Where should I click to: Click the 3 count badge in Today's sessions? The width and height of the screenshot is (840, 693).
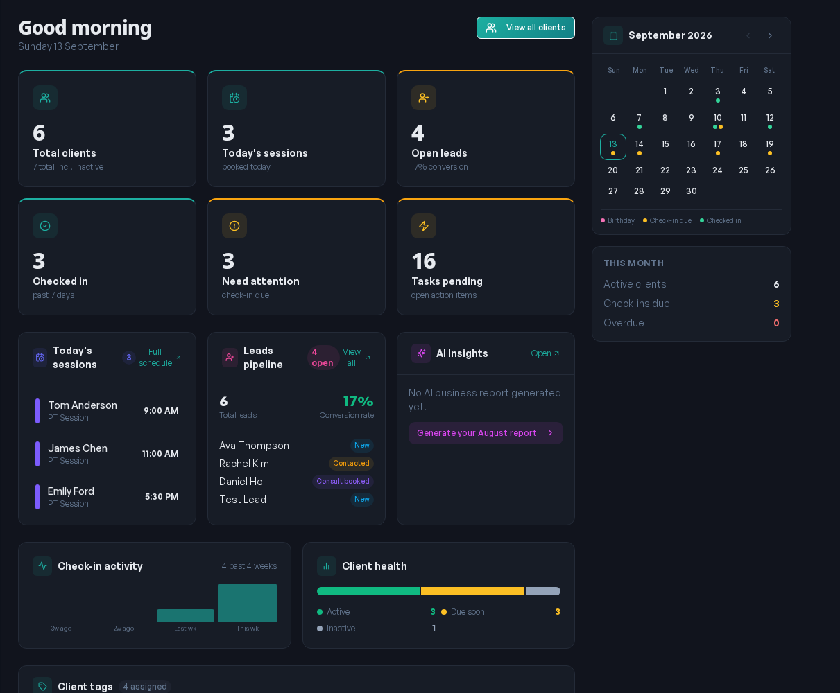(x=128, y=358)
